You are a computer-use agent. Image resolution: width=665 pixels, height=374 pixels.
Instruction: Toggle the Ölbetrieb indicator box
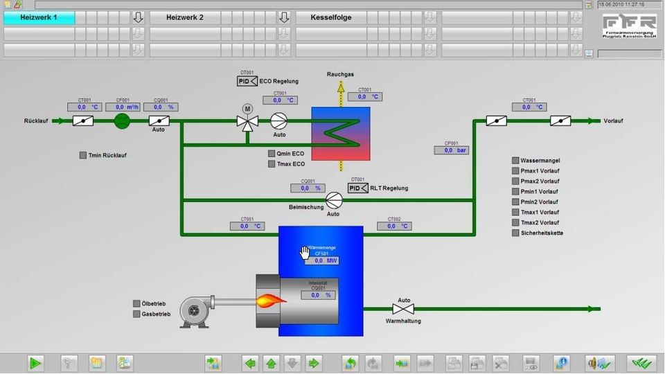coord(136,303)
